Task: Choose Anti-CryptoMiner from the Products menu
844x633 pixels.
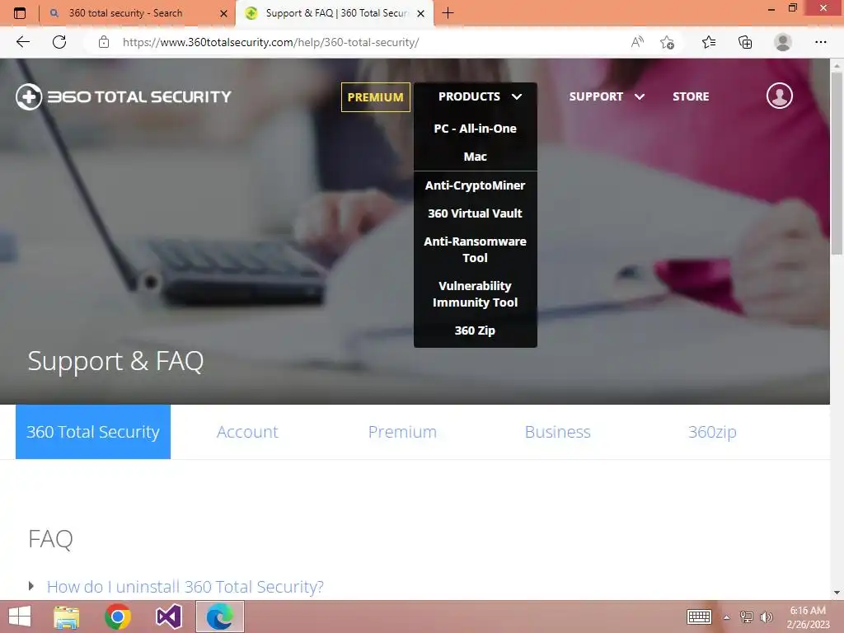Action: pyautogui.click(x=476, y=185)
